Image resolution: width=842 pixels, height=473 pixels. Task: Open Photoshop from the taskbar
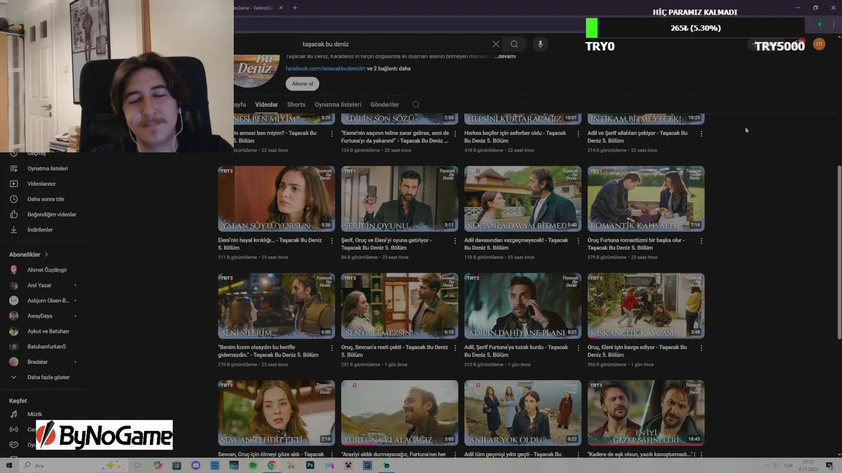(x=310, y=465)
